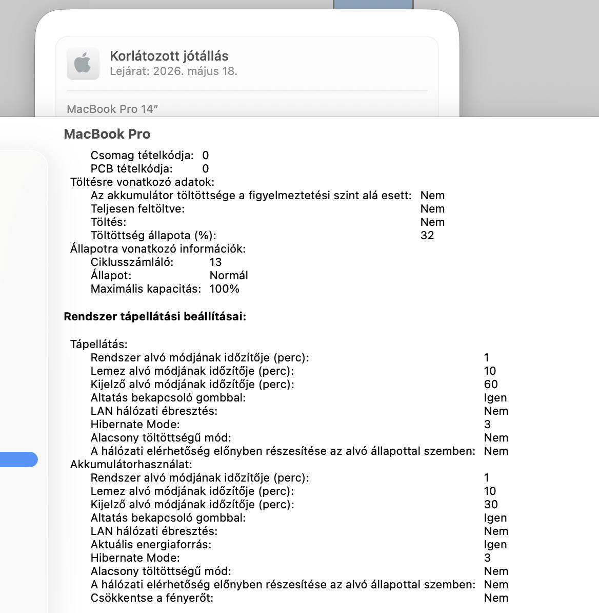Click the 'Töltés:' row label
Screen dimensions: 599x613
coord(109,222)
